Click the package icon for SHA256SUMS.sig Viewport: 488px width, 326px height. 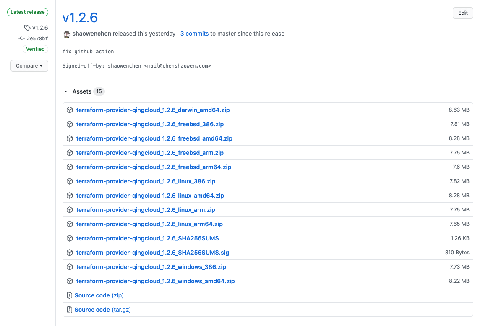tap(70, 253)
